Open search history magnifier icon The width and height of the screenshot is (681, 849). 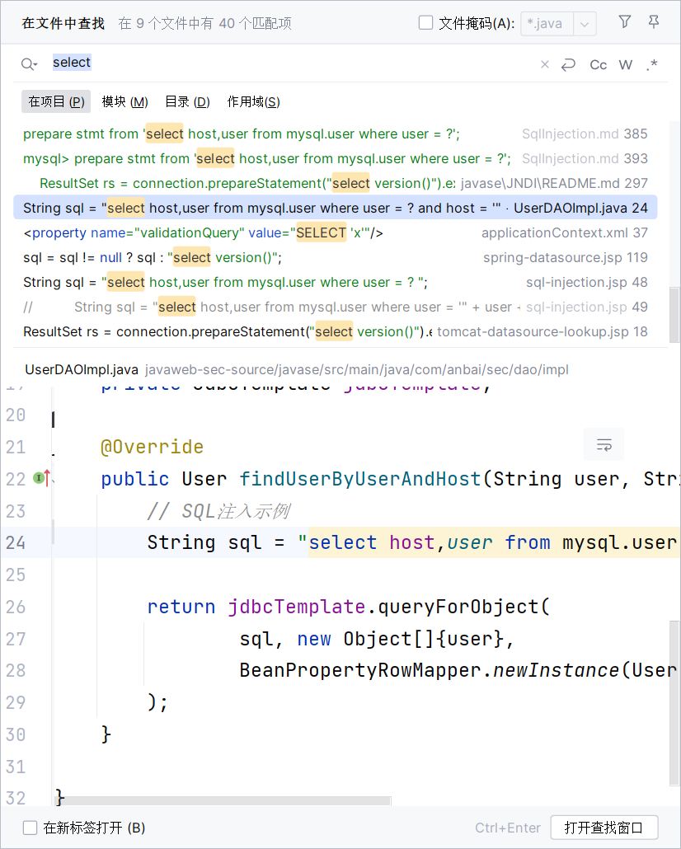[30, 63]
